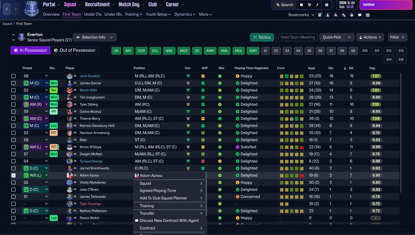Uncheck the Adam Aznou row checkbox
415x235 pixels.
pos(14,175)
